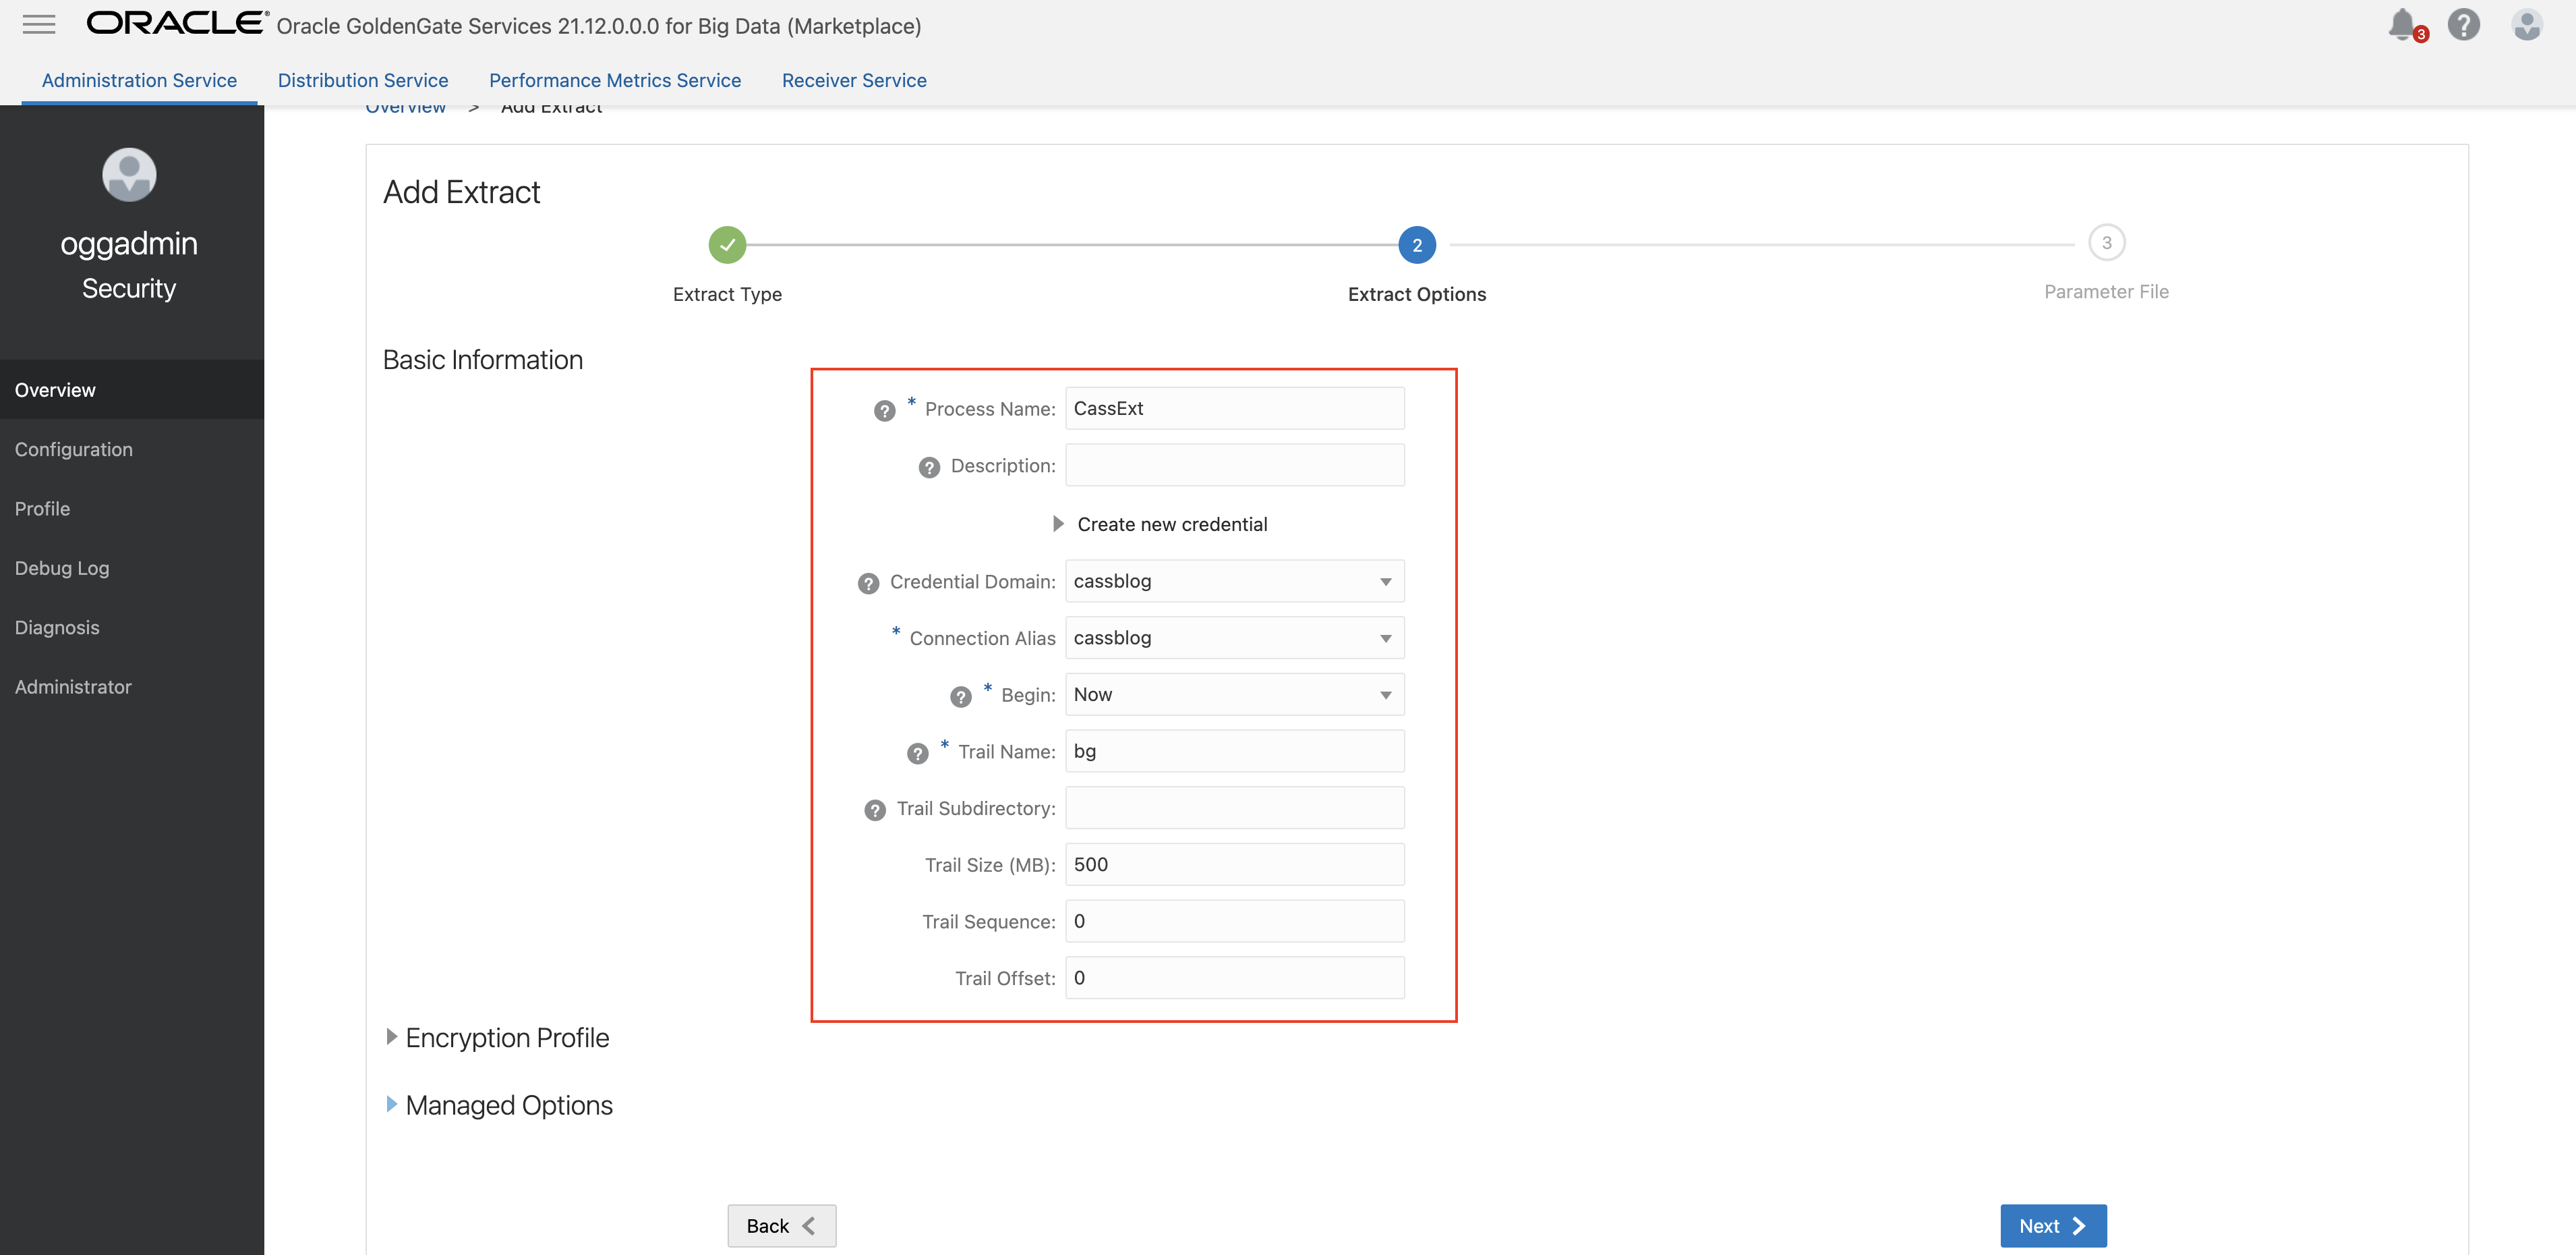Click help icon beside Begin field
Image resolution: width=2576 pixels, height=1255 pixels.
pyautogui.click(x=960, y=696)
